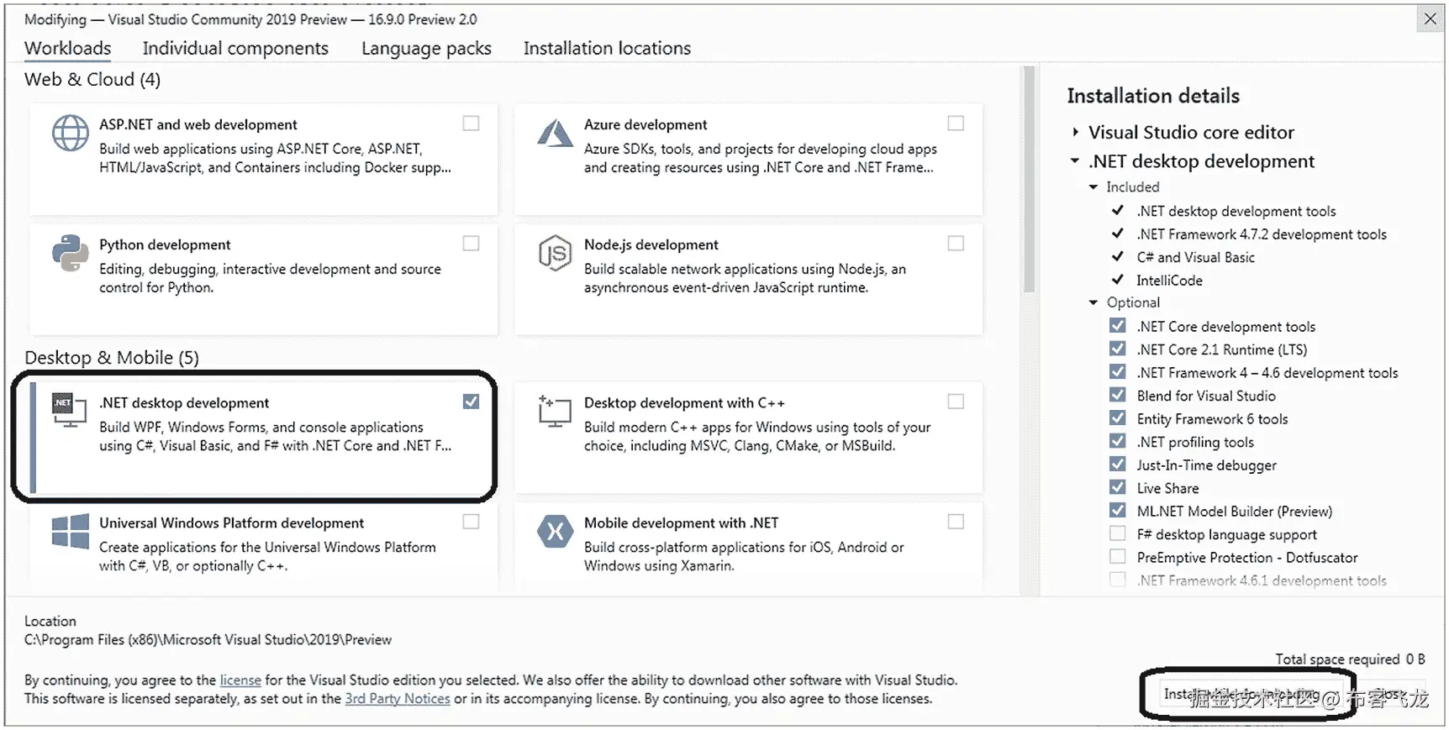This screenshot has height=730, width=1449.
Task: Select Universal Windows Platform development title
Action: [231, 523]
